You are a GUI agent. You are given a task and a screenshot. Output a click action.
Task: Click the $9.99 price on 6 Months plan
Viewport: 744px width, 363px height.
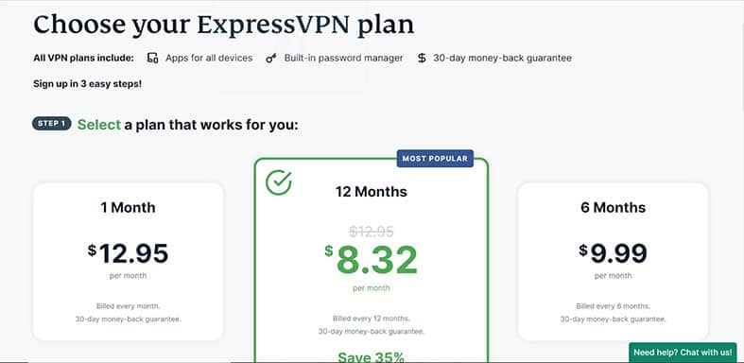pos(613,253)
